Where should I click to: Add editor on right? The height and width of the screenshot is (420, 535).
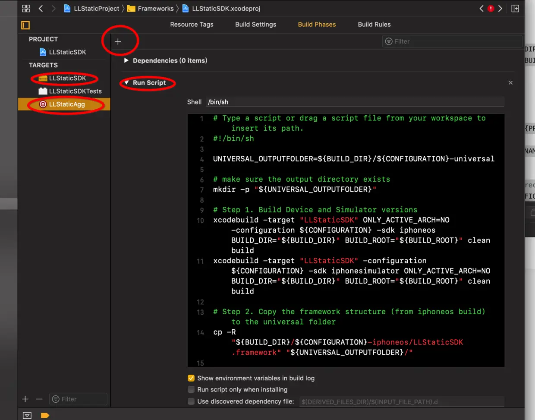pos(515,9)
